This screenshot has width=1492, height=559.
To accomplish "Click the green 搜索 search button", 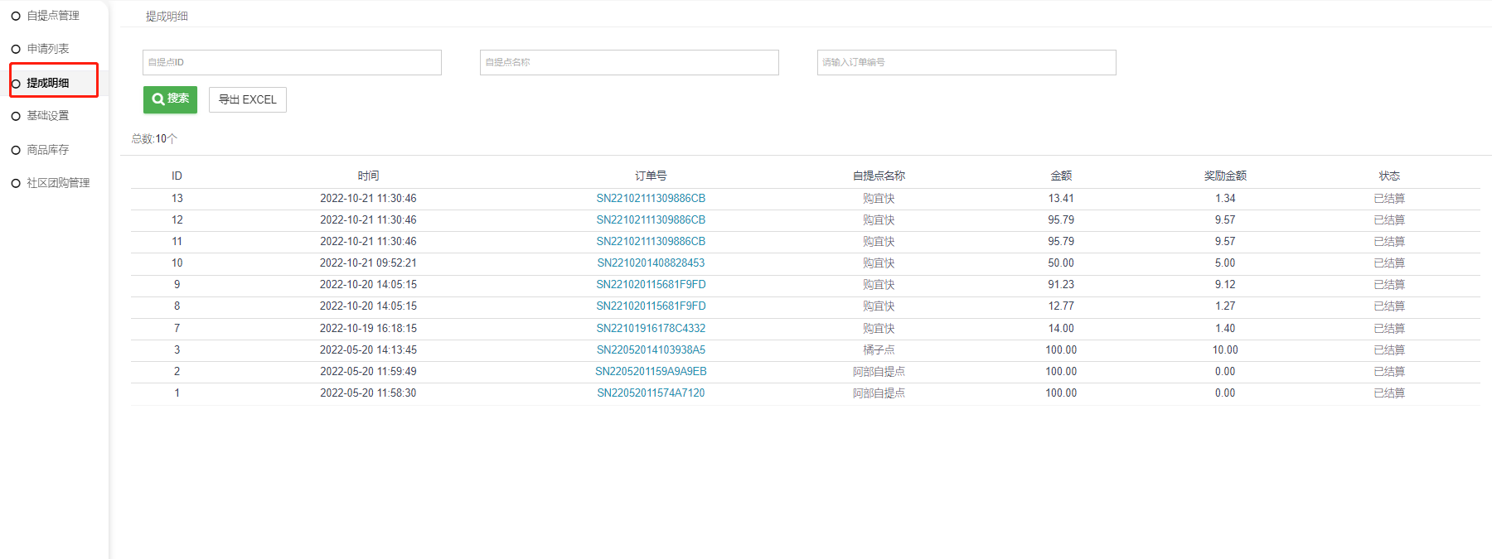I will (x=170, y=99).
